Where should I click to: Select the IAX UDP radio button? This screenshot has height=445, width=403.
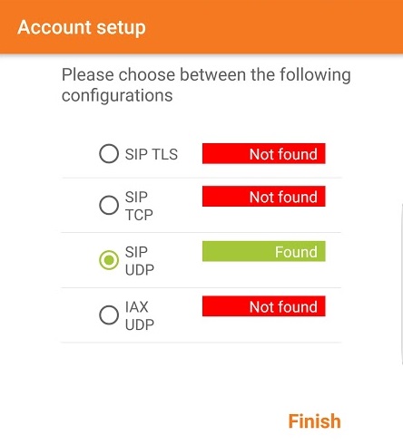click(x=109, y=314)
